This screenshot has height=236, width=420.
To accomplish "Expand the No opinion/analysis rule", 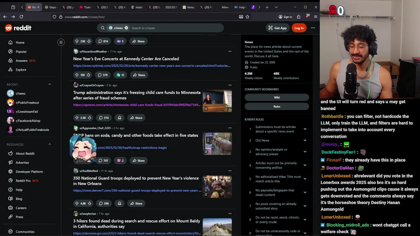I will click(x=305, y=152).
